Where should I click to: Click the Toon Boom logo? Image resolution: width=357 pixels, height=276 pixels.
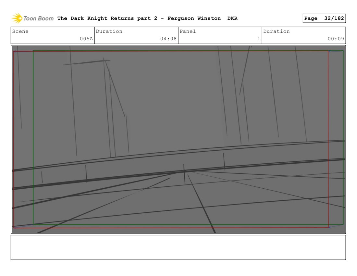point(32,18)
